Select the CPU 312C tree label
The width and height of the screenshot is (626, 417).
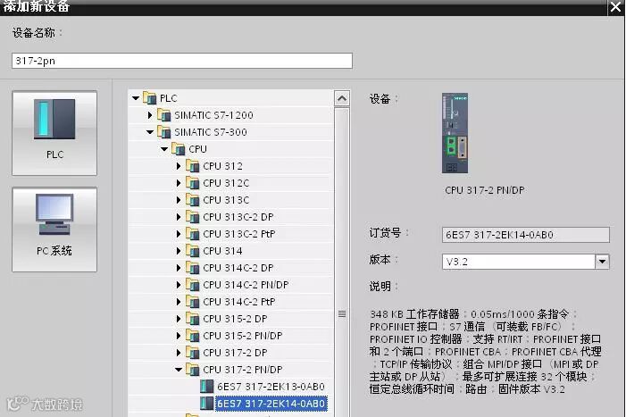(x=226, y=183)
